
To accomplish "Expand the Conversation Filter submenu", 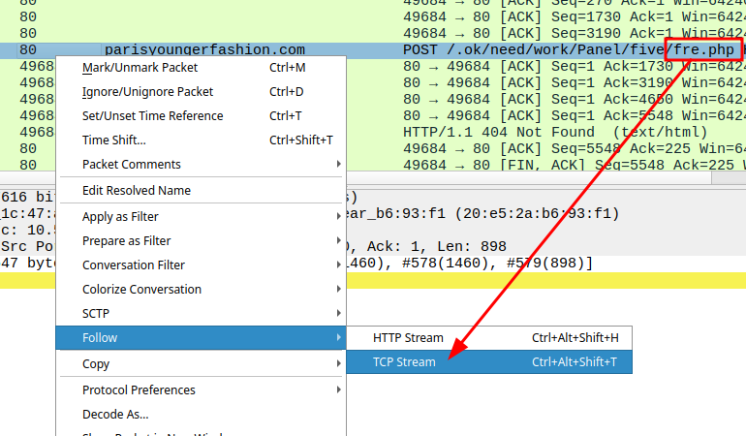I will click(134, 265).
